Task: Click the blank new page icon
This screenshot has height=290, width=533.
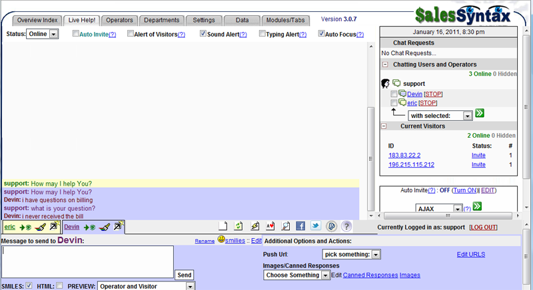Action: pyautogui.click(x=223, y=226)
